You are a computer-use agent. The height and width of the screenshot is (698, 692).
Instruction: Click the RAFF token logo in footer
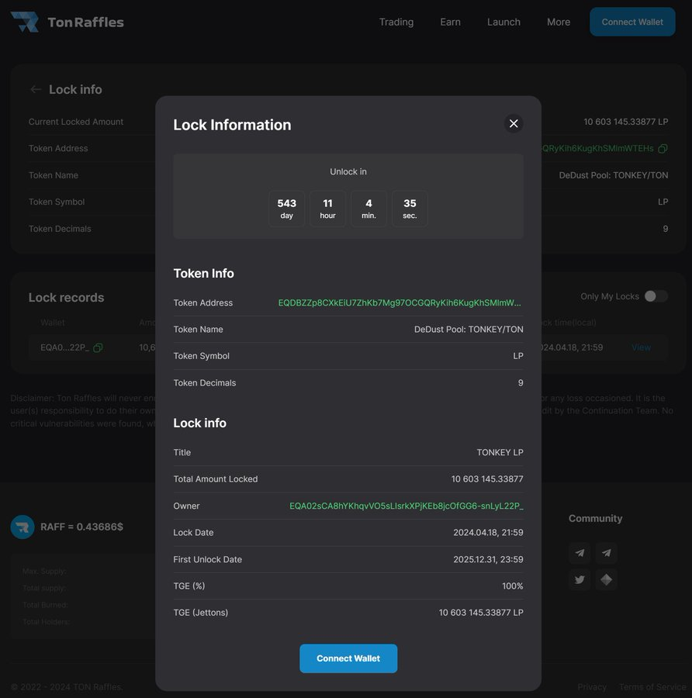(x=22, y=526)
